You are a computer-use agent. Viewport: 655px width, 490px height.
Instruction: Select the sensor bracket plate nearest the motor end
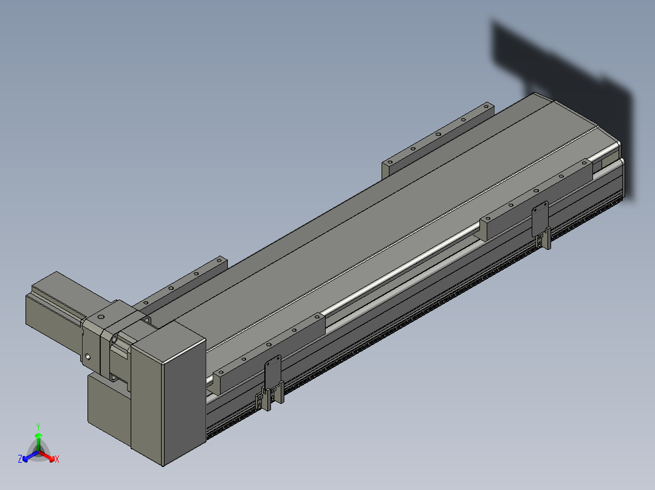(273, 372)
